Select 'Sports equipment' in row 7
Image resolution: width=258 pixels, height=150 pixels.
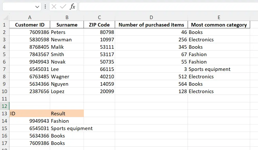pyautogui.click(x=219, y=69)
